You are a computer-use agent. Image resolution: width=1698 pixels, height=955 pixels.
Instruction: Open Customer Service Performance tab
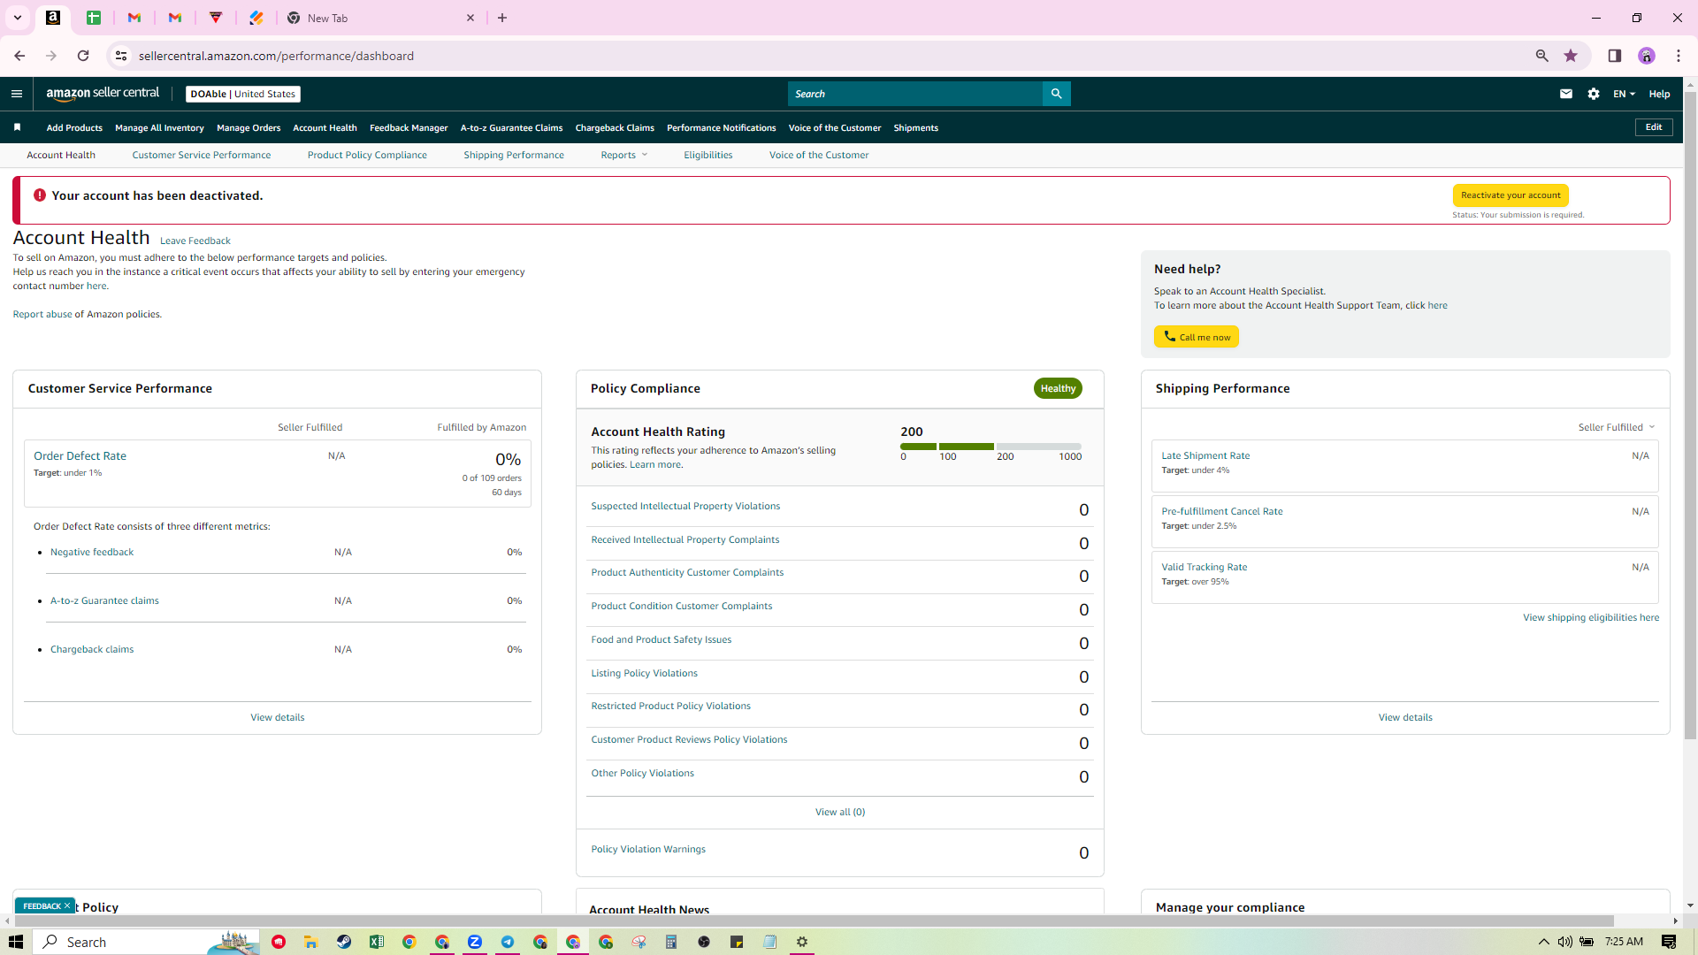point(202,155)
